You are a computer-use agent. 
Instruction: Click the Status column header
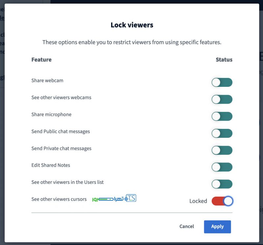pos(224,60)
